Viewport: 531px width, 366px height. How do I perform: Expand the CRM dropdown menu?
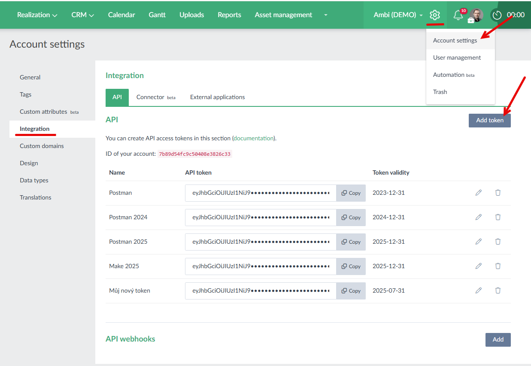coord(82,15)
